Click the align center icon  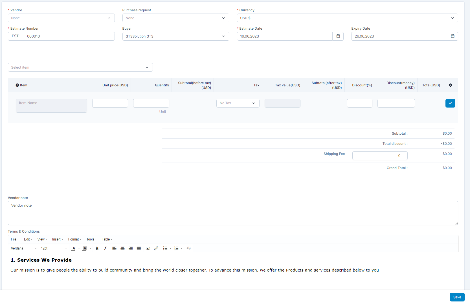(122, 248)
